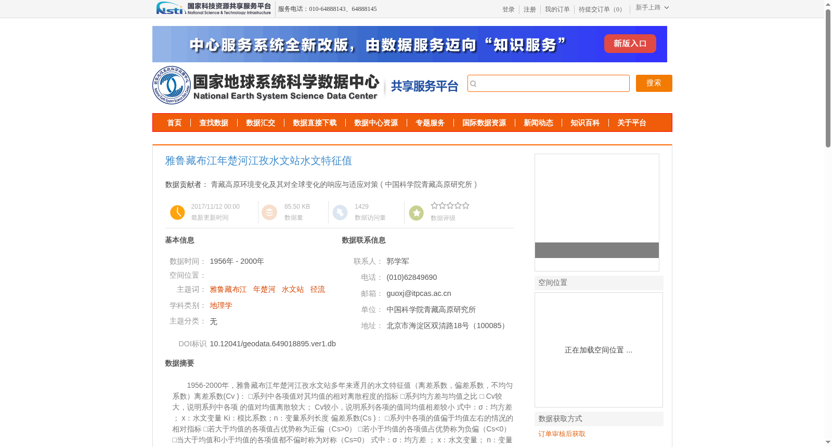
Task: Click the 订单审核后获取 link
Action: [562, 434]
